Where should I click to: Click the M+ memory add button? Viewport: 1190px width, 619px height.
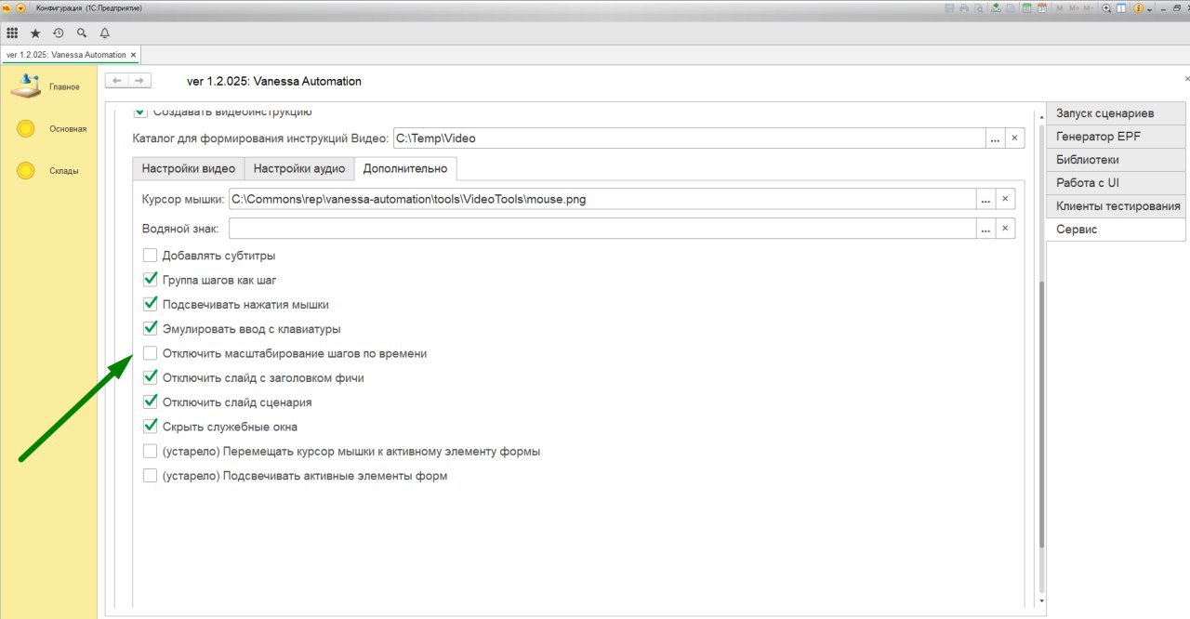[x=1074, y=8]
